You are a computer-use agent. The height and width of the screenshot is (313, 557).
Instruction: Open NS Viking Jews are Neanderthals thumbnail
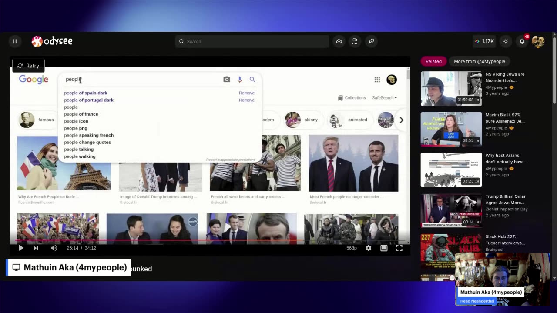pos(451,89)
